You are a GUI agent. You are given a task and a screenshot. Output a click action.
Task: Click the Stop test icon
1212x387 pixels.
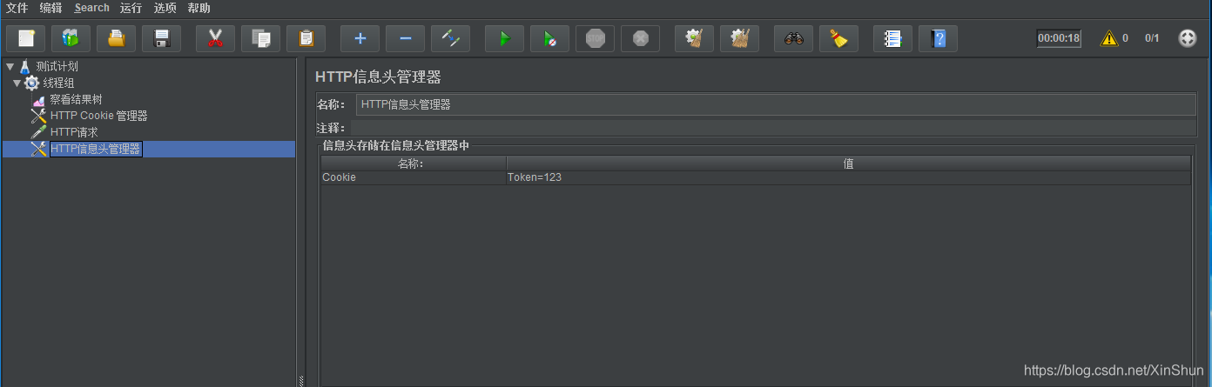click(595, 38)
